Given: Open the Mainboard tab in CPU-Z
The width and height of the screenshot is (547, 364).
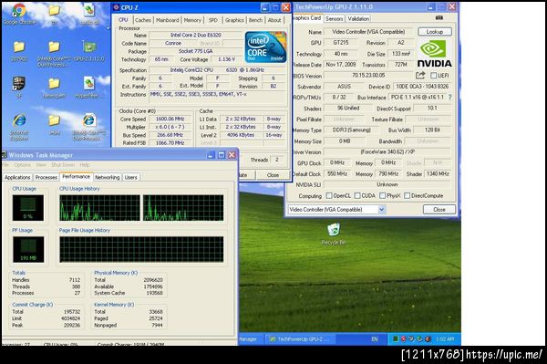Looking at the screenshot, I should [168, 20].
